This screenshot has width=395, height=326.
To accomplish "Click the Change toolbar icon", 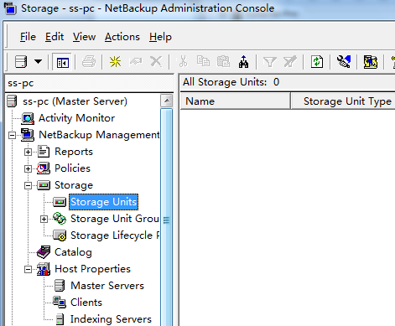I will (136, 61).
